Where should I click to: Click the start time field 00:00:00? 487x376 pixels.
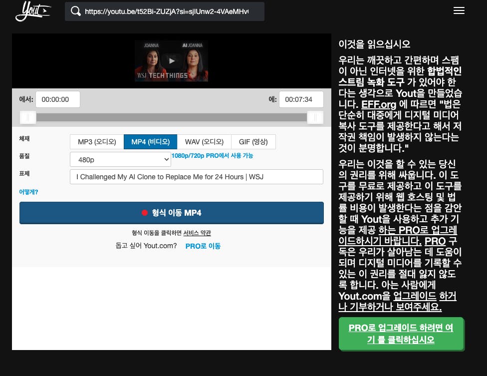pyautogui.click(x=58, y=99)
